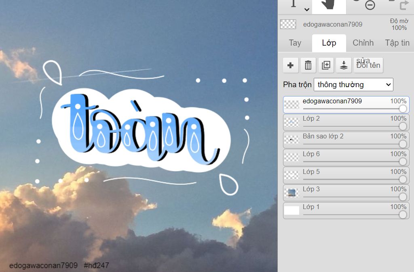Adjust the Bản sao lớp 2 opacity slider
Viewport: 414px width, 272px height.
[355, 144]
